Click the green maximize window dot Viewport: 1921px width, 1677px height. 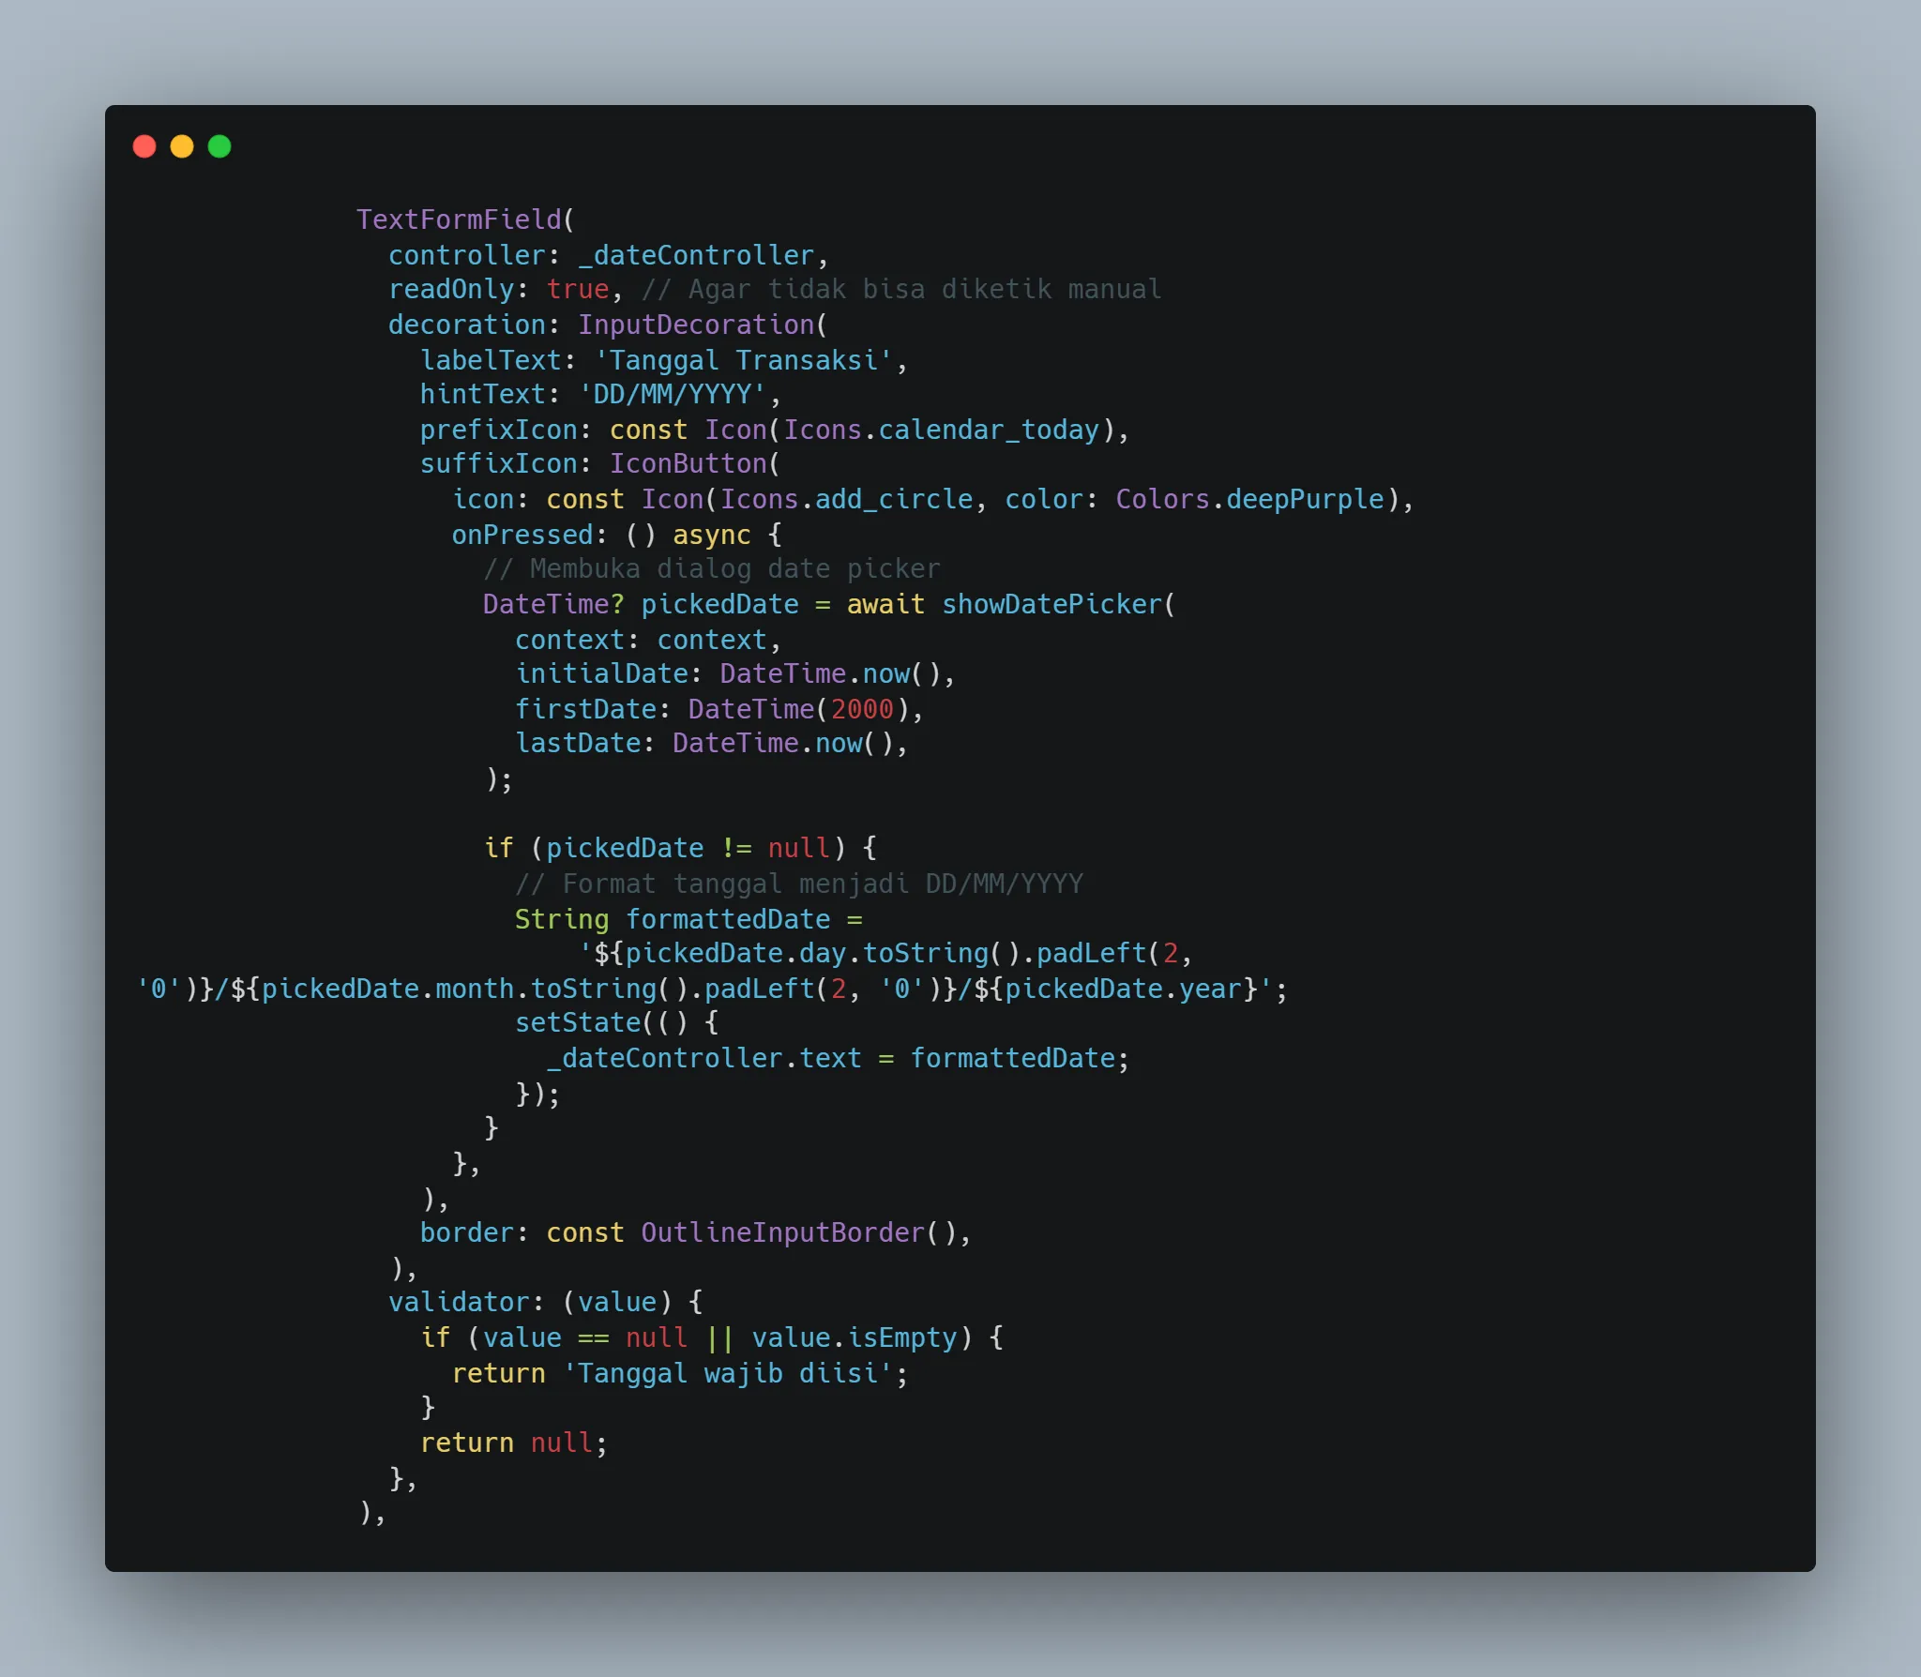219,146
